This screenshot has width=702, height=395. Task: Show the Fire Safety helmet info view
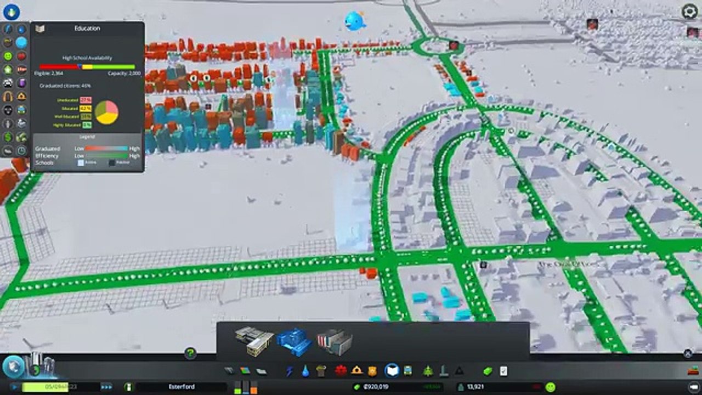point(21,97)
